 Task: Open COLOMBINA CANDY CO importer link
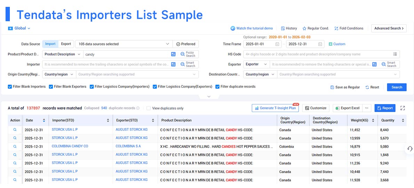[70, 146]
